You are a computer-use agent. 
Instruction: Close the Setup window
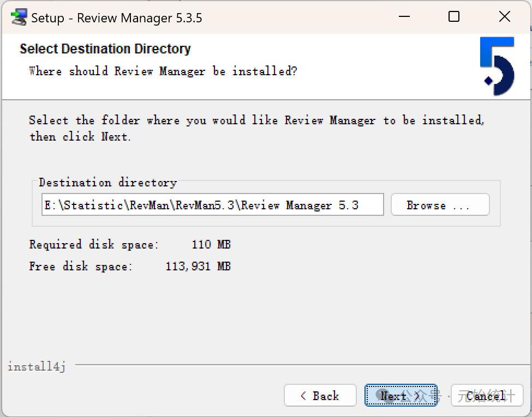505,17
